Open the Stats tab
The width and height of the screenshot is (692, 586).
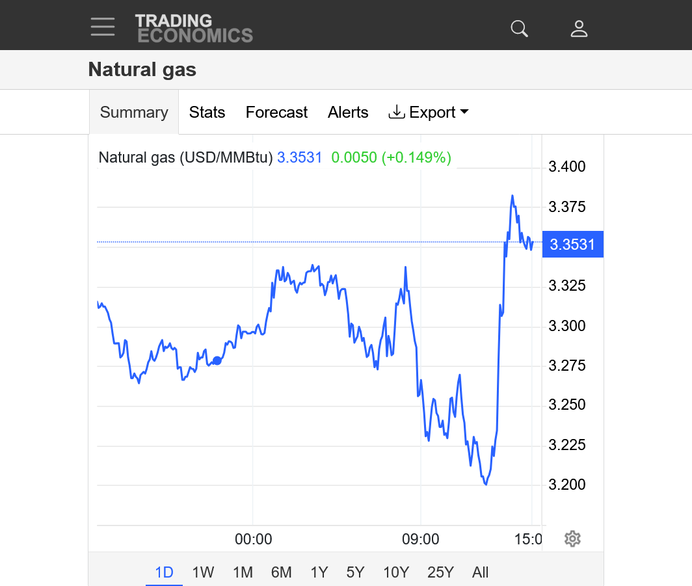pos(207,113)
